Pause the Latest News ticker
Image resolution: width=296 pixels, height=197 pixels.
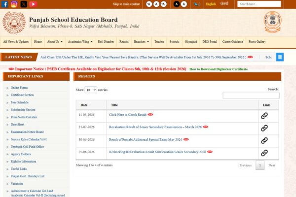(x=280, y=57)
